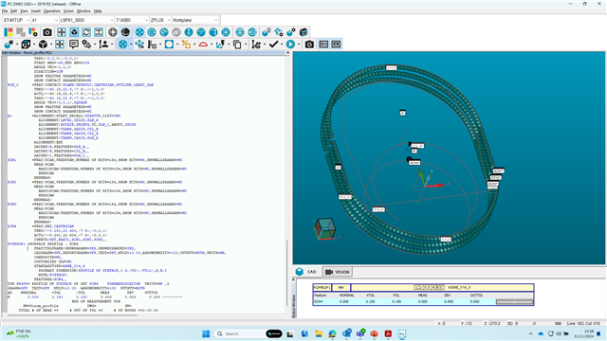The image size is (607, 341).
Task: Open dropdown arrow beside checkmark icon
Action: (x=282, y=45)
